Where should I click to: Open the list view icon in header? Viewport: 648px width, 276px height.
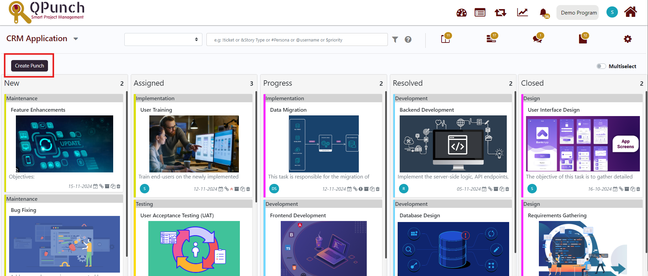coord(480,13)
